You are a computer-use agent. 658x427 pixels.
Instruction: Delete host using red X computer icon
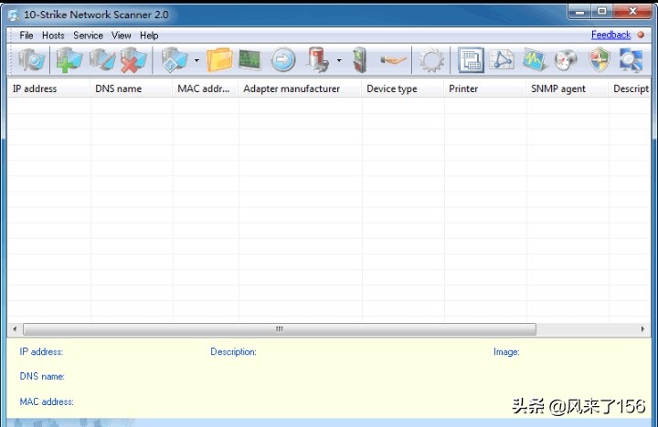point(133,60)
